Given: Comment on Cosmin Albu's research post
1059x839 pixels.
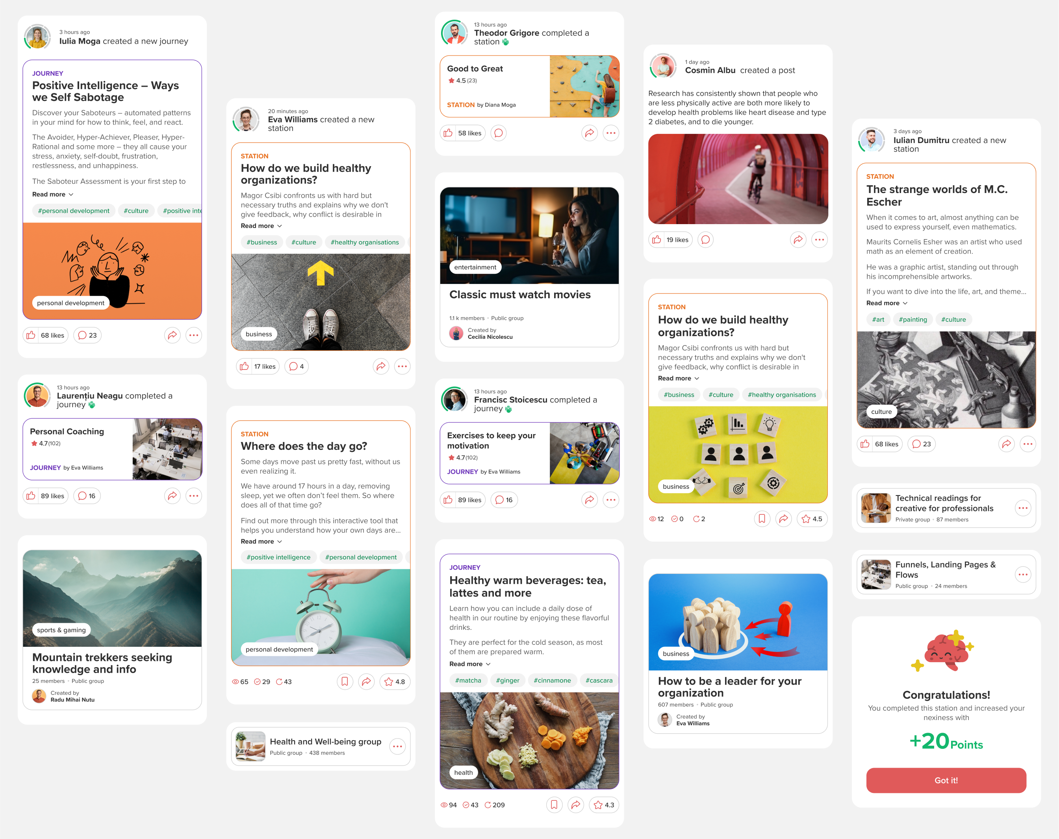Looking at the screenshot, I should click(x=705, y=240).
